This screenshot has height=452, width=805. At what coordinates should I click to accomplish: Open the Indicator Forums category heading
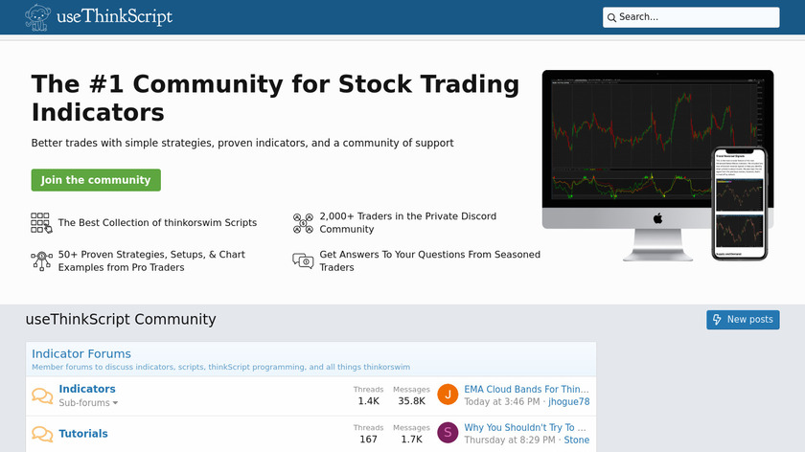[81, 353]
